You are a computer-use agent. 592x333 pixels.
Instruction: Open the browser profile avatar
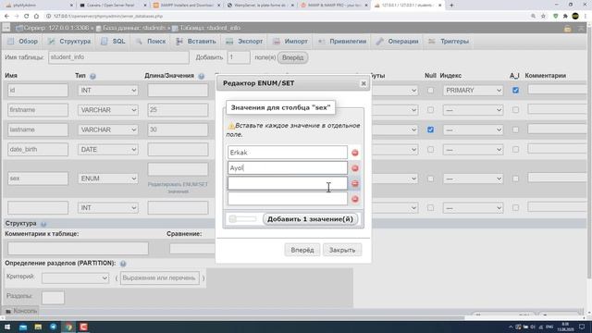[575, 17]
